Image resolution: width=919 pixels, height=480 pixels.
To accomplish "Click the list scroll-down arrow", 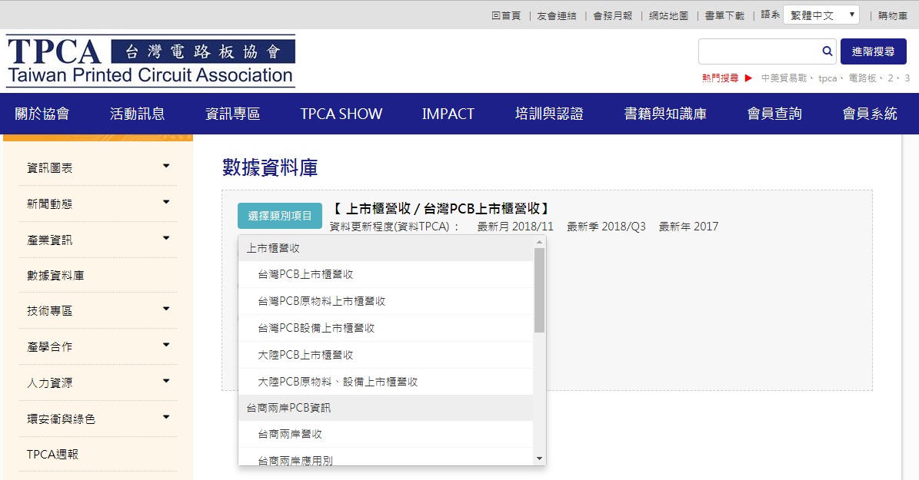I will [539, 459].
